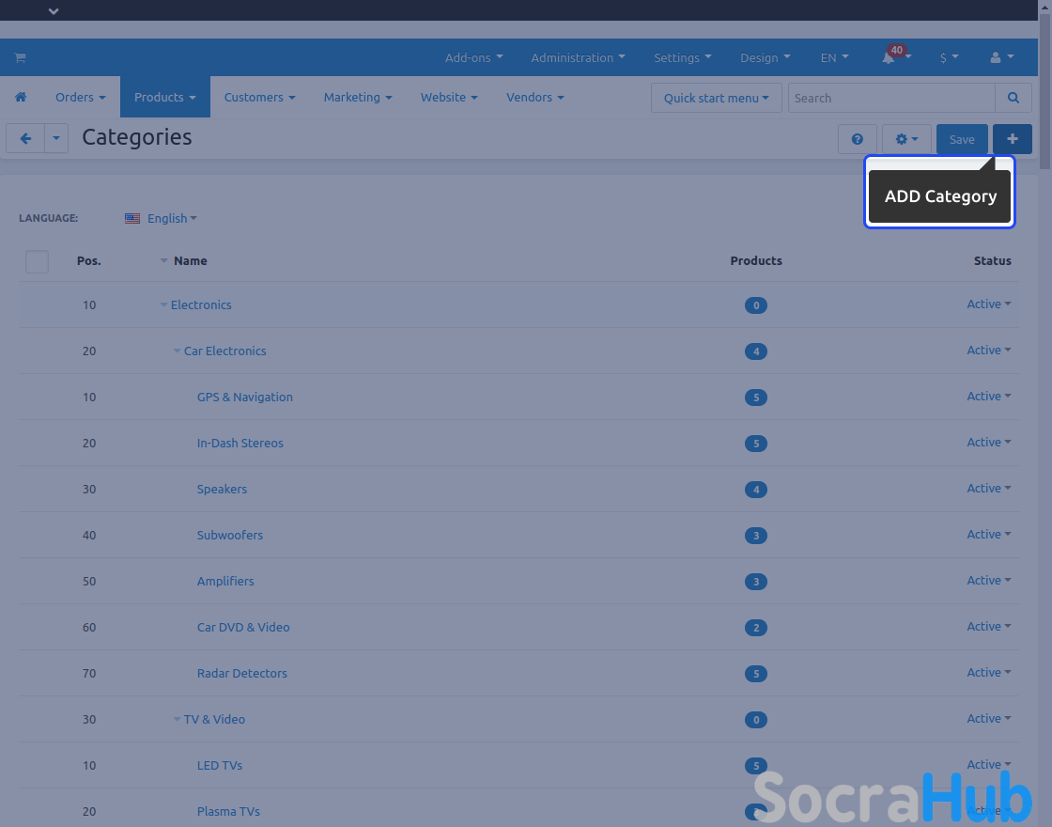Viewport: 1052px width, 827px height.
Task: Open the notifications bell icon
Action: point(889,58)
